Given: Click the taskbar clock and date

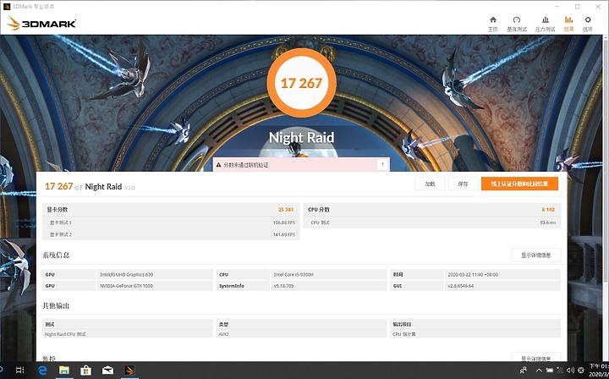Looking at the screenshot, I should (x=598, y=370).
